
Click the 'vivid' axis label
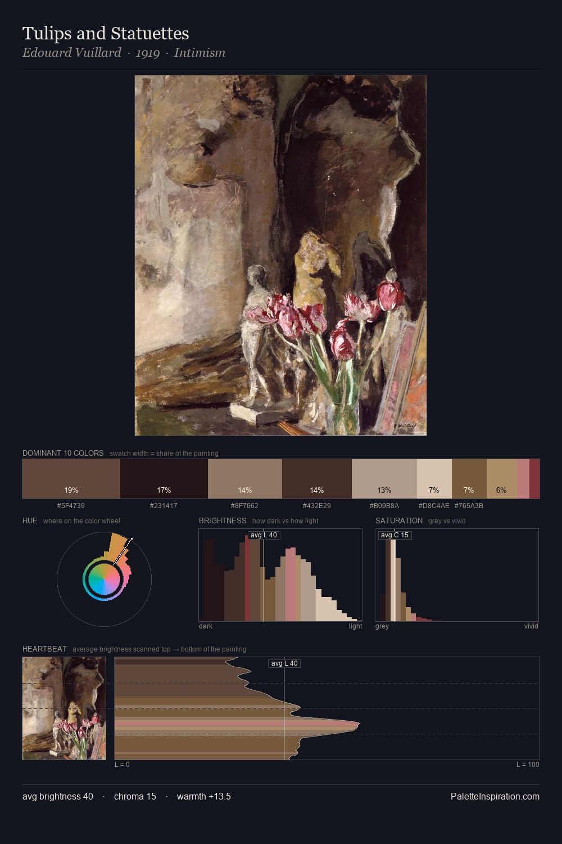coord(531,626)
